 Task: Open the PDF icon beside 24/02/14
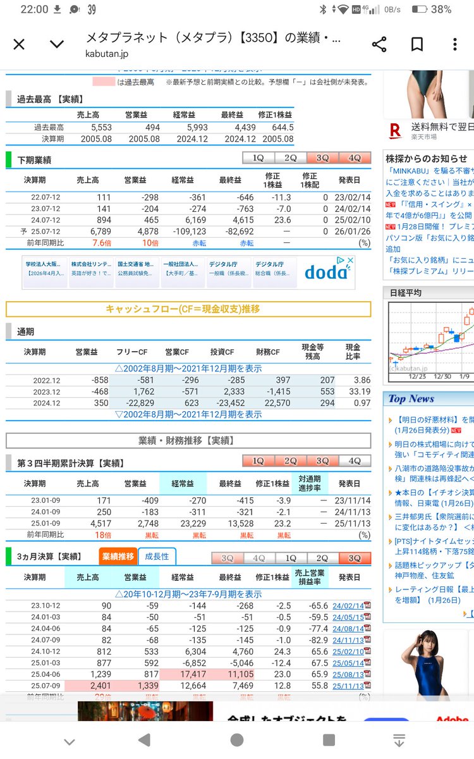(x=367, y=606)
